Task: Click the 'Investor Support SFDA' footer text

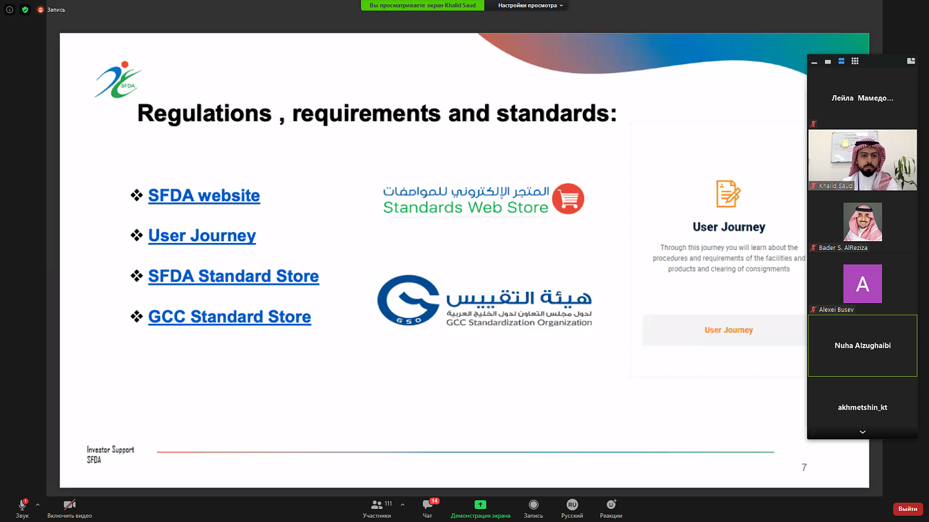Action: pyautogui.click(x=110, y=455)
